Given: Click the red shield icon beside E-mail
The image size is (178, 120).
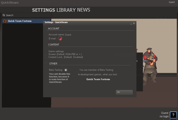Looking at the screenshot, I should pos(60,39).
